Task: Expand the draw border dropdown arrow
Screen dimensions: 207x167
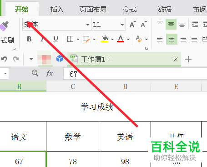Action: click(x=94, y=40)
